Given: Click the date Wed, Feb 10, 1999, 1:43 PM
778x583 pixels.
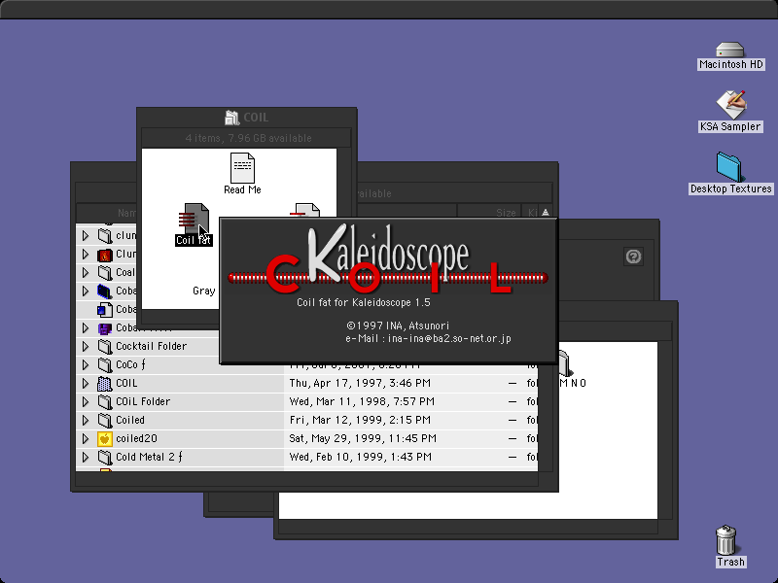Looking at the screenshot, I should [360, 457].
